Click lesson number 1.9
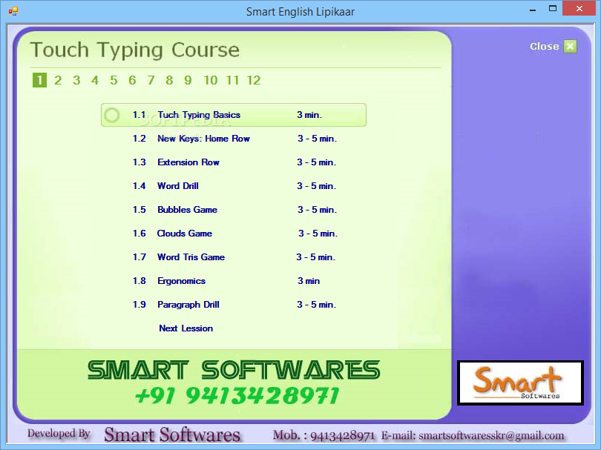 [x=139, y=305]
